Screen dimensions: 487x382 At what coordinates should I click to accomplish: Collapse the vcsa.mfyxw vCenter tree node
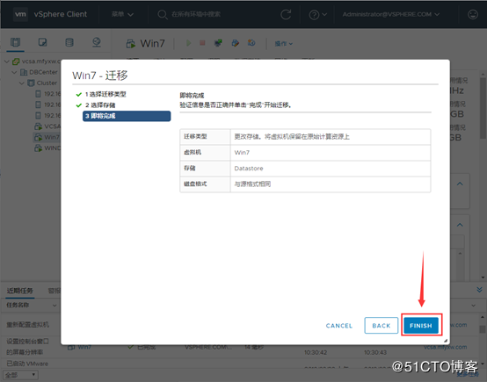6,61
